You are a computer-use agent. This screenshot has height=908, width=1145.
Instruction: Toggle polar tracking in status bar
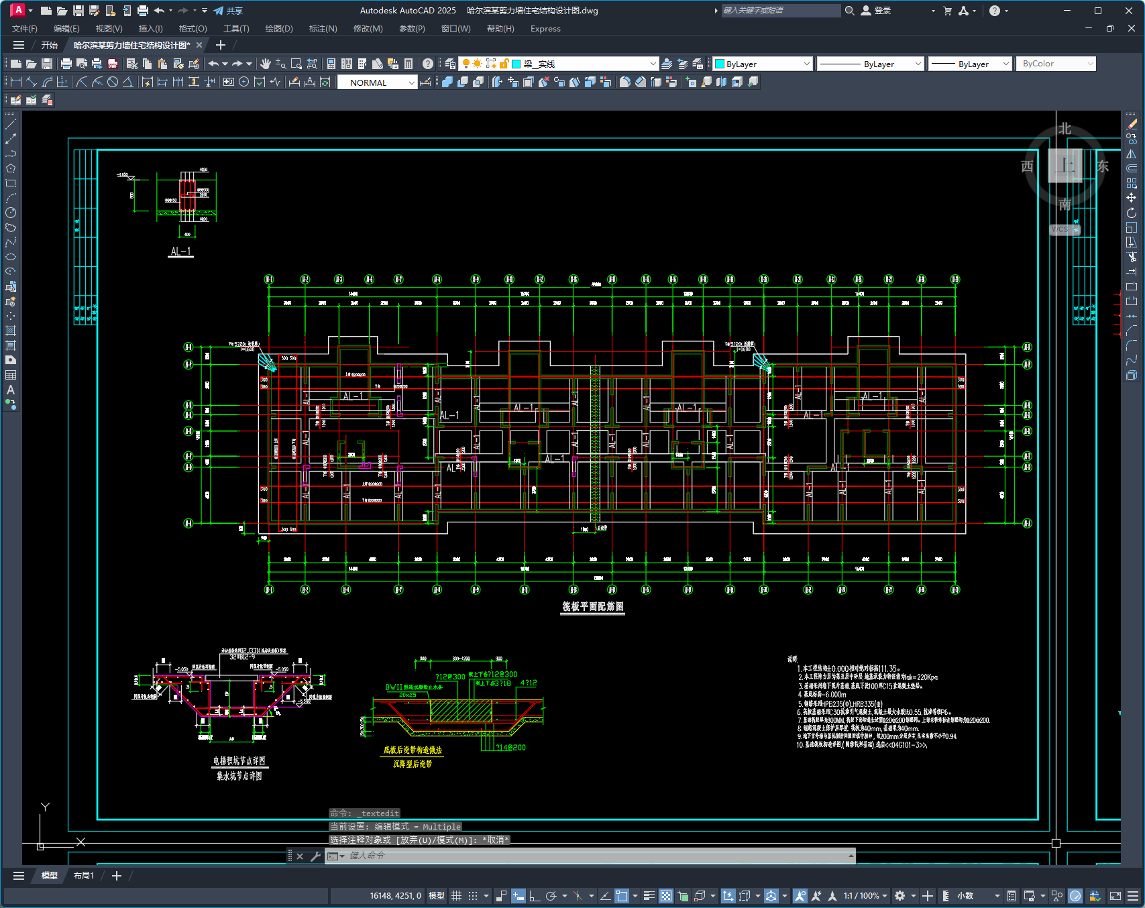point(551,896)
